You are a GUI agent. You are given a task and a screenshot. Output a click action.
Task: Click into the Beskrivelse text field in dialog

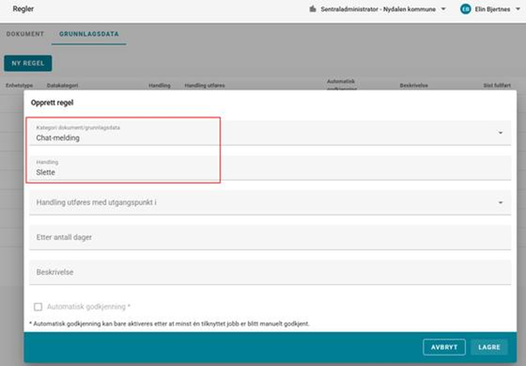pyautogui.click(x=269, y=272)
